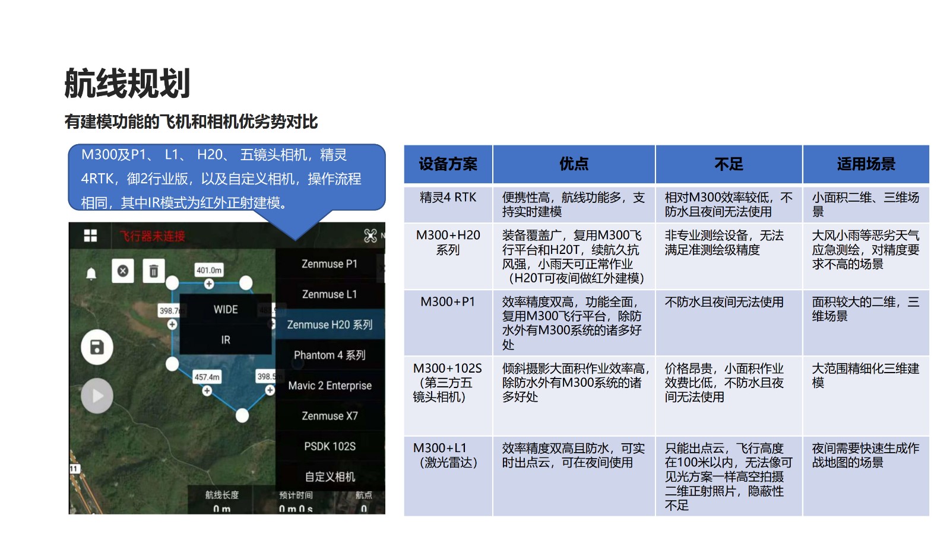This screenshot has height=534, width=950.
Task: Add a point via plus under 401.0m
Action: 209,284
